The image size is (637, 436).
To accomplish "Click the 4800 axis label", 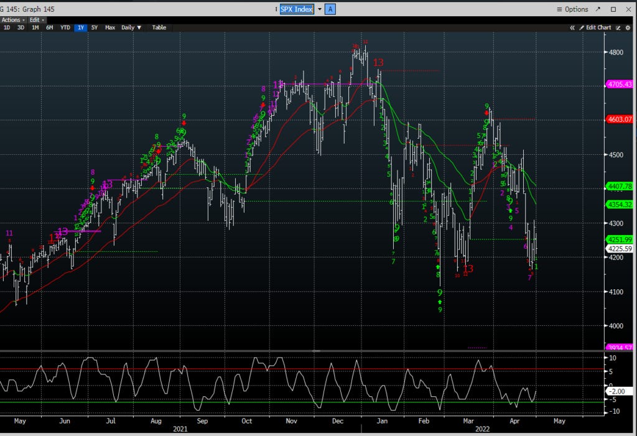I will tap(616, 52).
